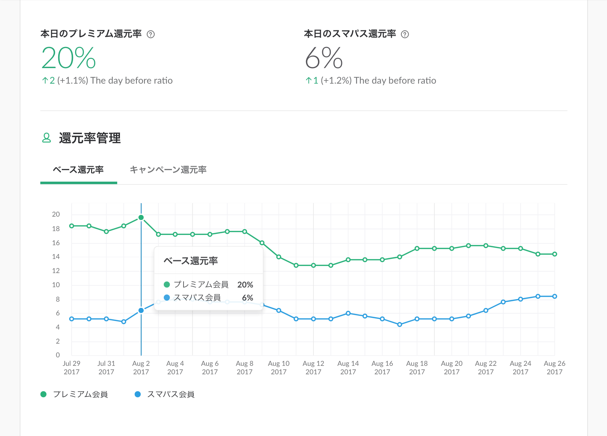Click first green data point on Jul 29
The height and width of the screenshot is (436, 607).
(x=72, y=226)
